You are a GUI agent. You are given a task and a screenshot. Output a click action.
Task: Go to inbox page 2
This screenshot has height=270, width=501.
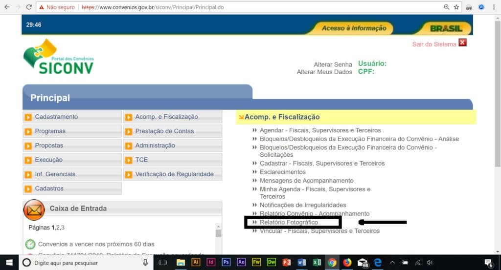(x=58, y=228)
